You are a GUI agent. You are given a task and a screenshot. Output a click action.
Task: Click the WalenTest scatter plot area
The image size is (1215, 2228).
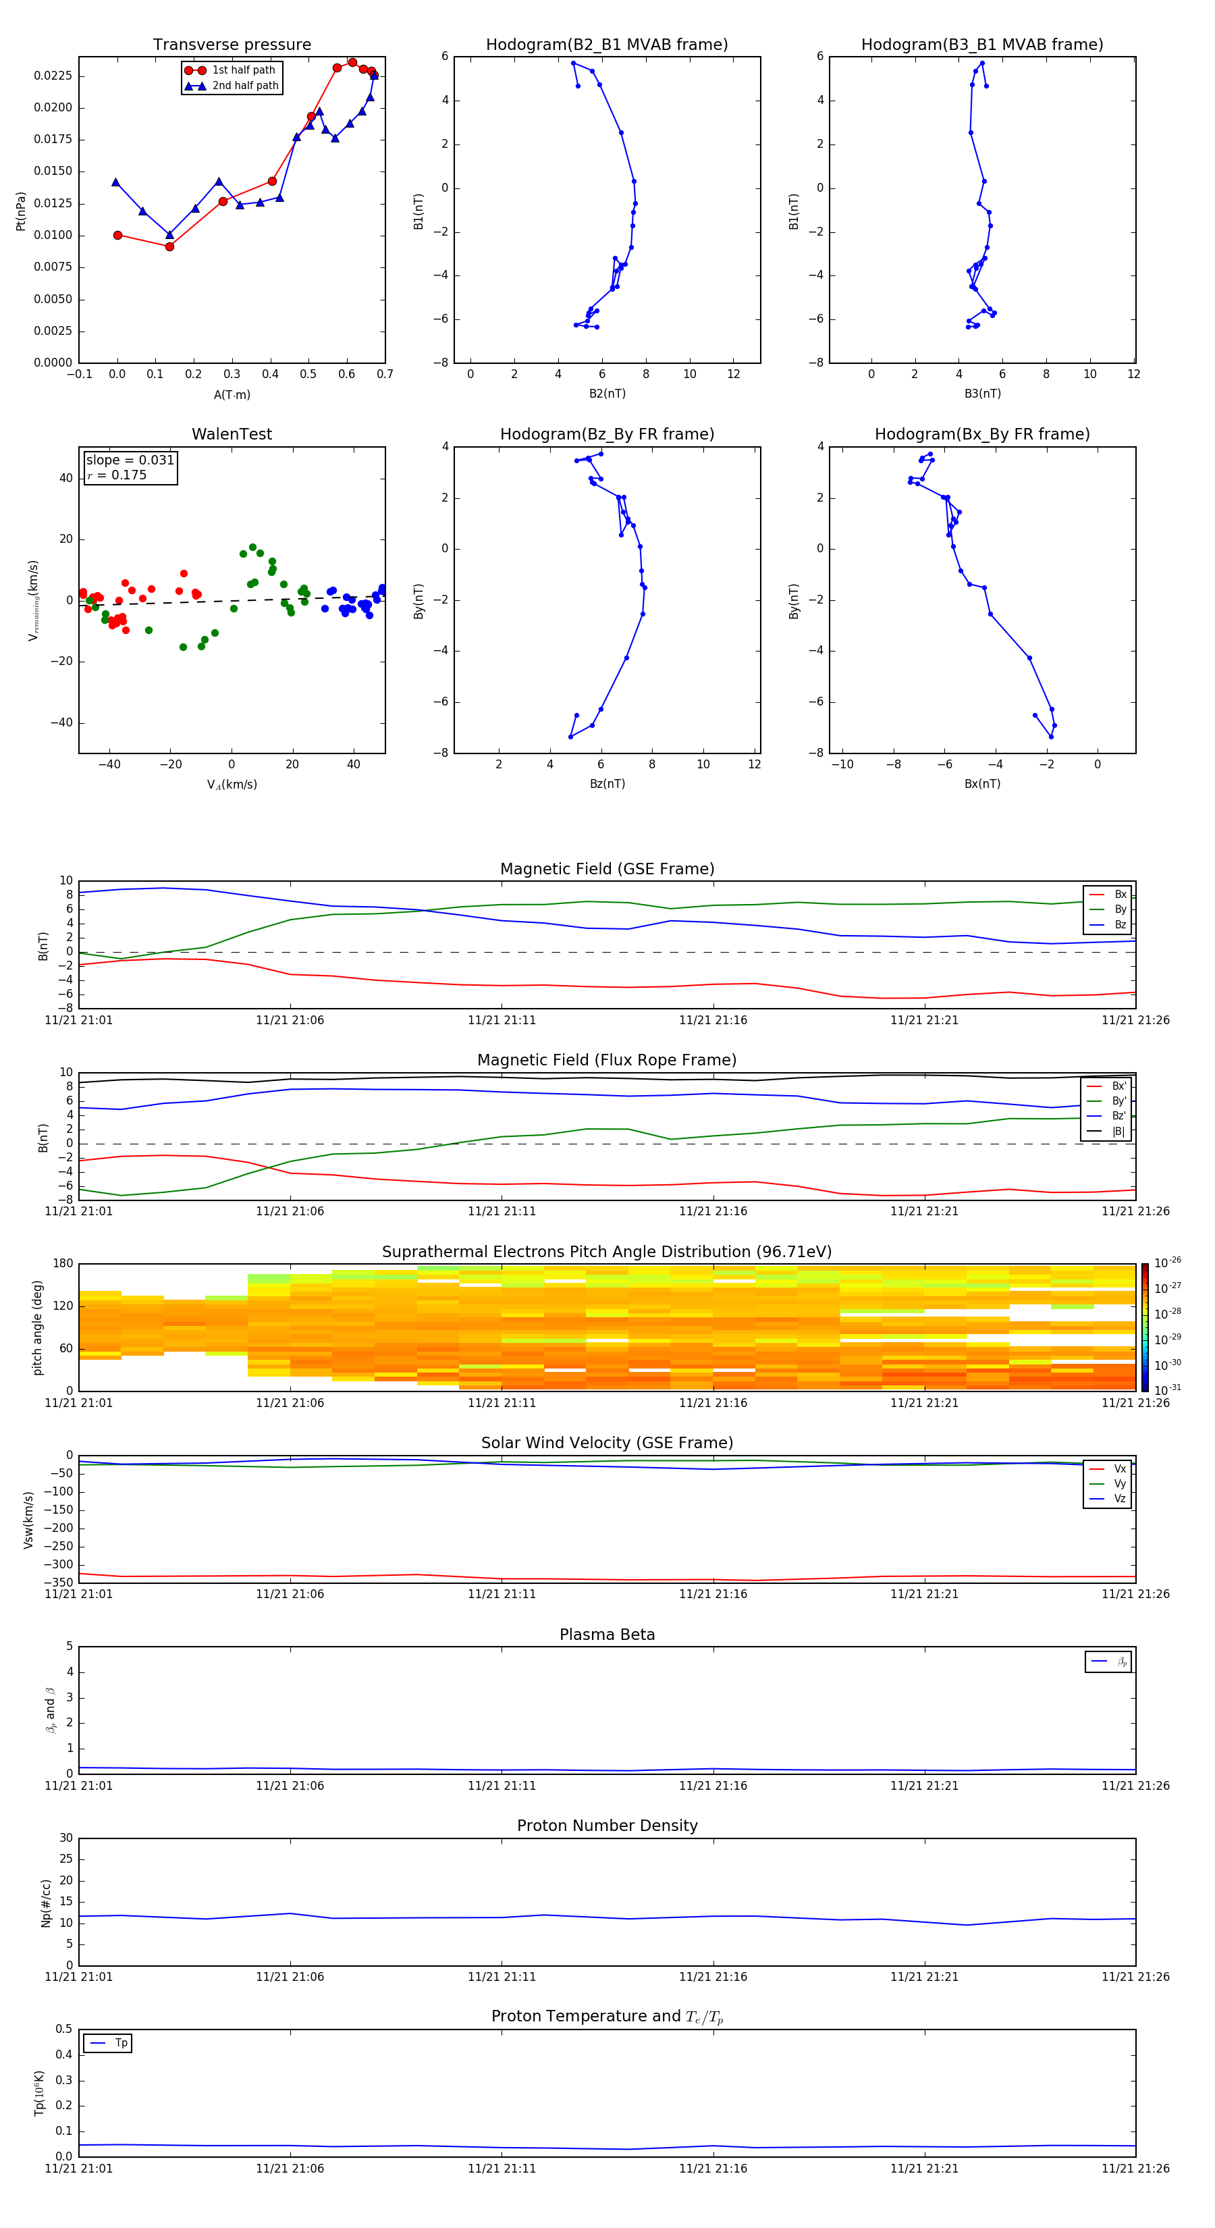pos(232,600)
